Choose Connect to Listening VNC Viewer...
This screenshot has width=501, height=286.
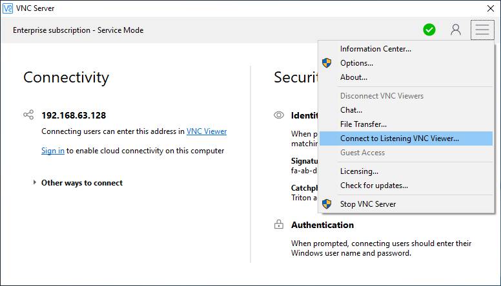tap(406, 138)
